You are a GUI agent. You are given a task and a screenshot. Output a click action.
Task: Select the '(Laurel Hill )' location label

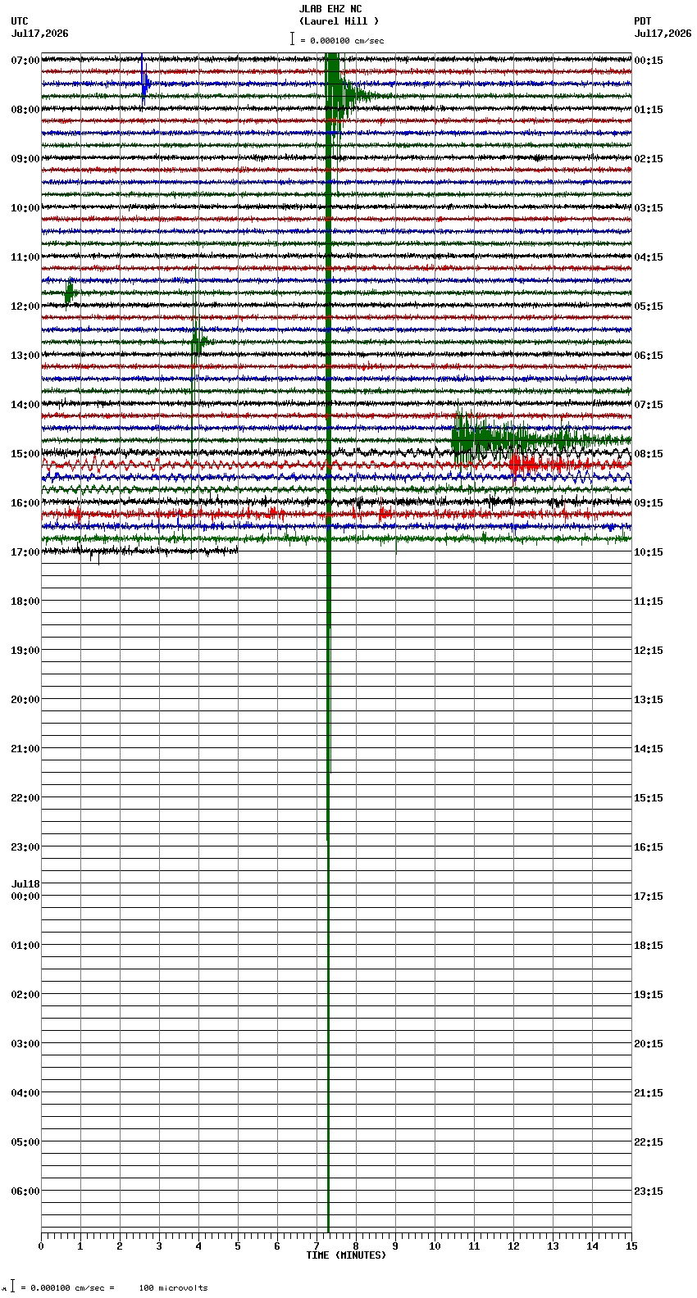pos(339,21)
